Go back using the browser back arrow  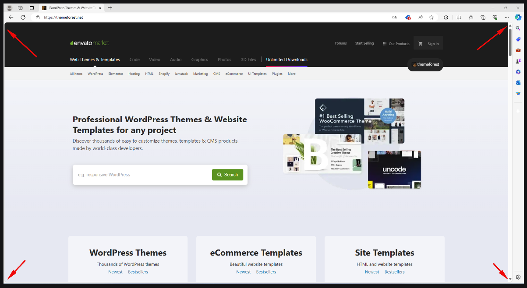click(11, 18)
